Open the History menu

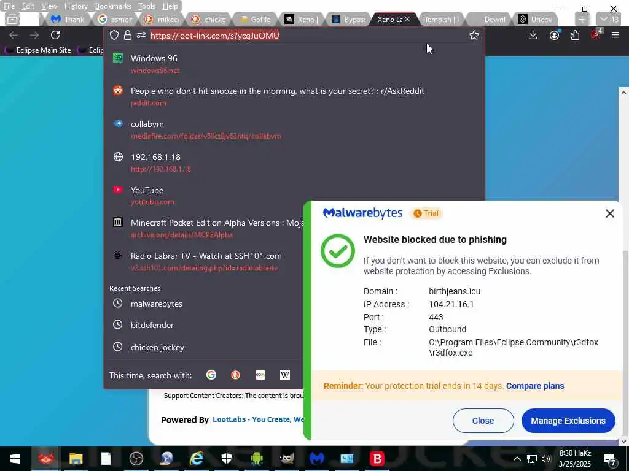76,6
